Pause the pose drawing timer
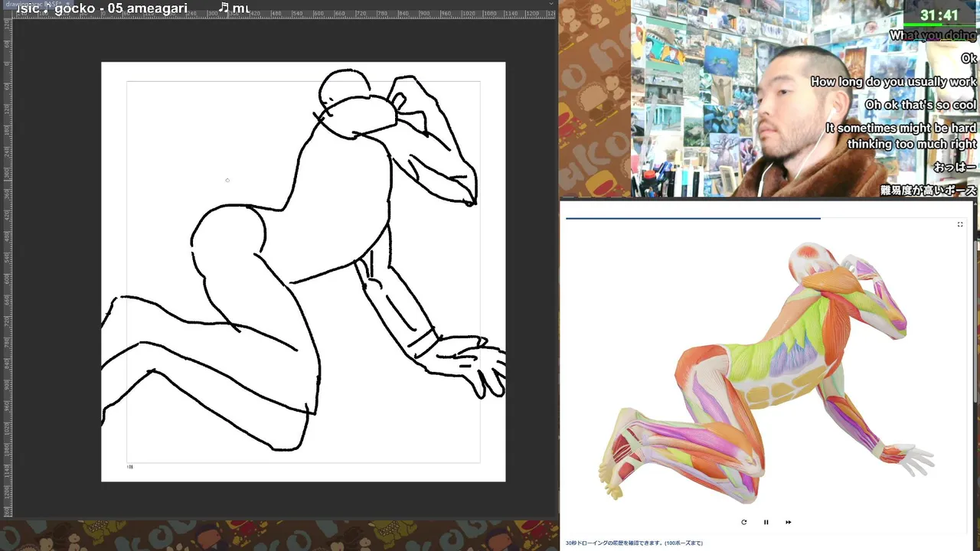 pyautogui.click(x=766, y=522)
